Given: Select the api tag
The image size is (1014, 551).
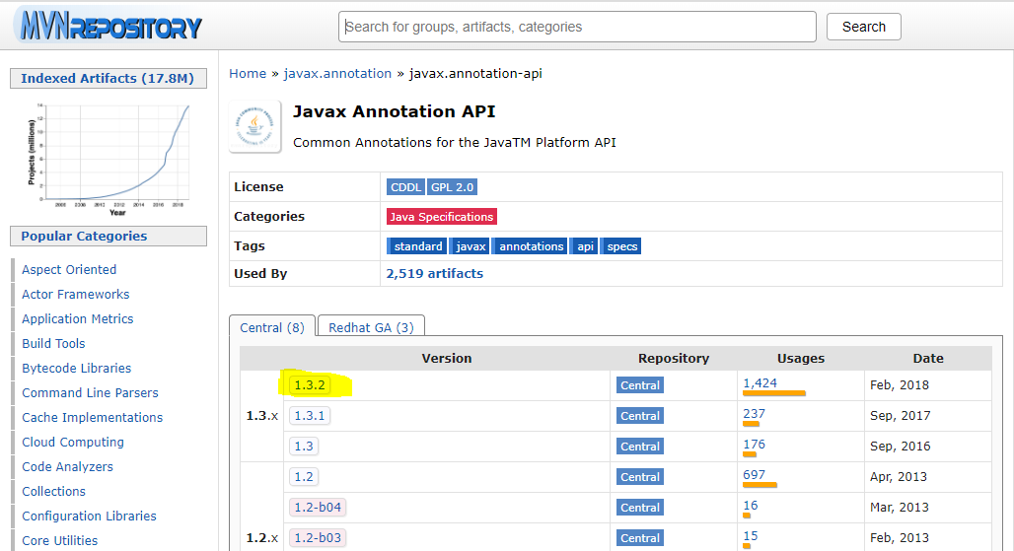Looking at the screenshot, I should [584, 246].
